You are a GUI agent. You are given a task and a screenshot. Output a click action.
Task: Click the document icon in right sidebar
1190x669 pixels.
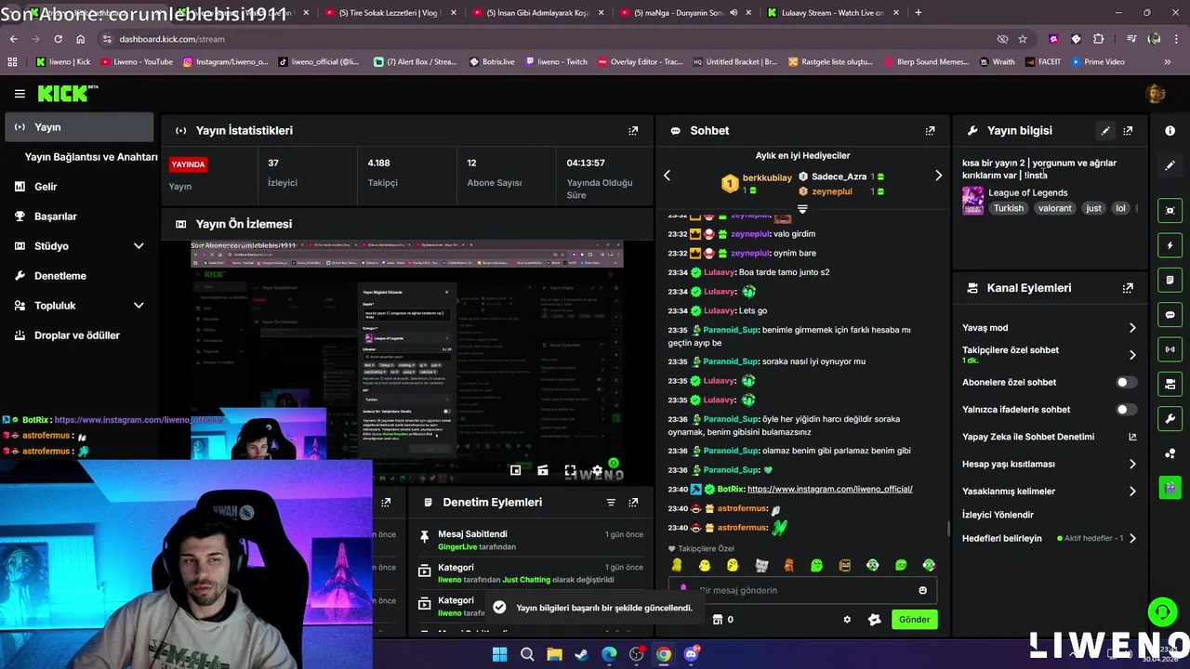pos(1170,280)
